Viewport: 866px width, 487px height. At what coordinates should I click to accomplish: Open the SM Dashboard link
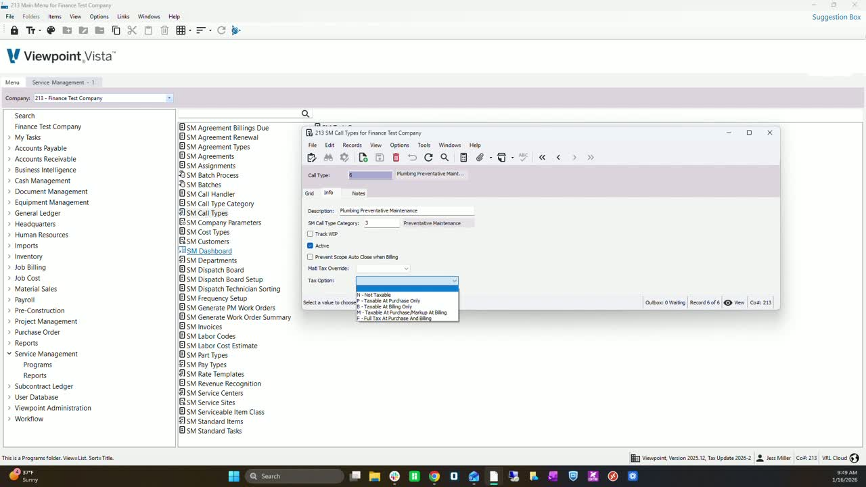209,251
